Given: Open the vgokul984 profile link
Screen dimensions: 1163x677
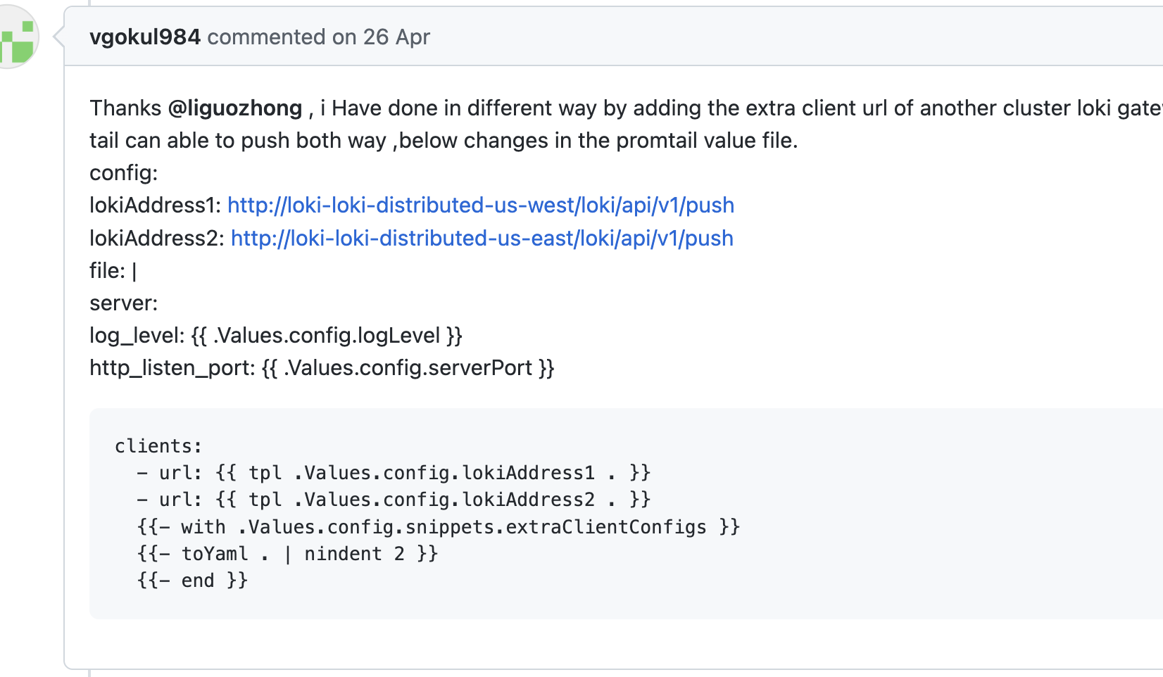Looking at the screenshot, I should [144, 37].
